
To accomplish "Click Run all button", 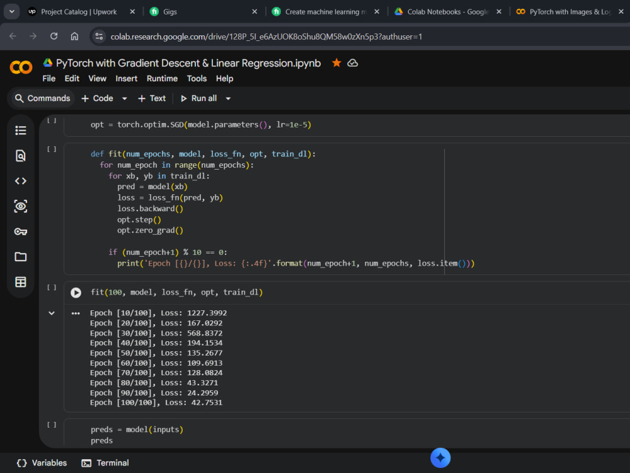I will (x=199, y=98).
